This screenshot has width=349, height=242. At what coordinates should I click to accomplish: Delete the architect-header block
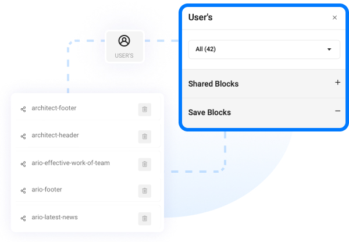click(x=145, y=137)
